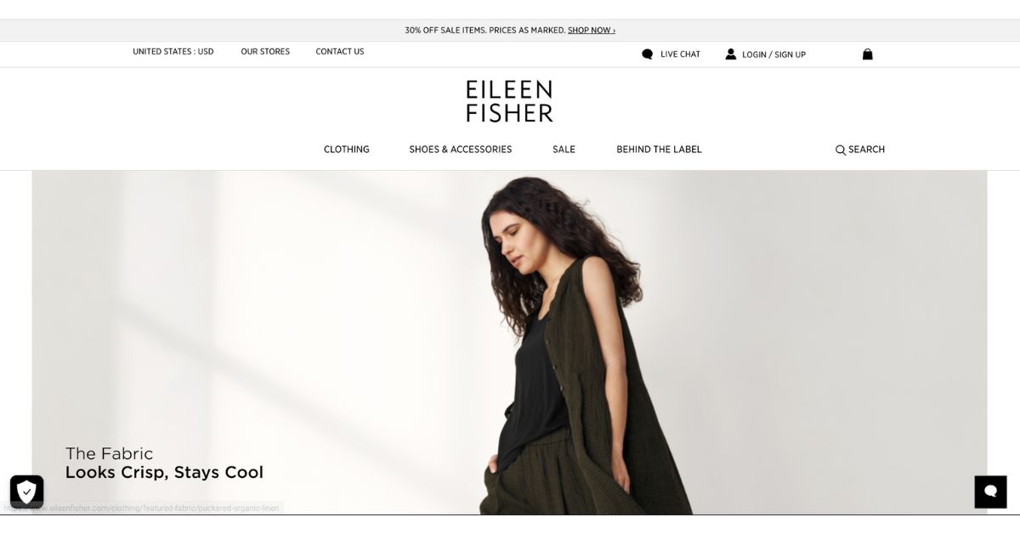Open the Behind The Label menu
1020x534 pixels.
click(x=659, y=150)
